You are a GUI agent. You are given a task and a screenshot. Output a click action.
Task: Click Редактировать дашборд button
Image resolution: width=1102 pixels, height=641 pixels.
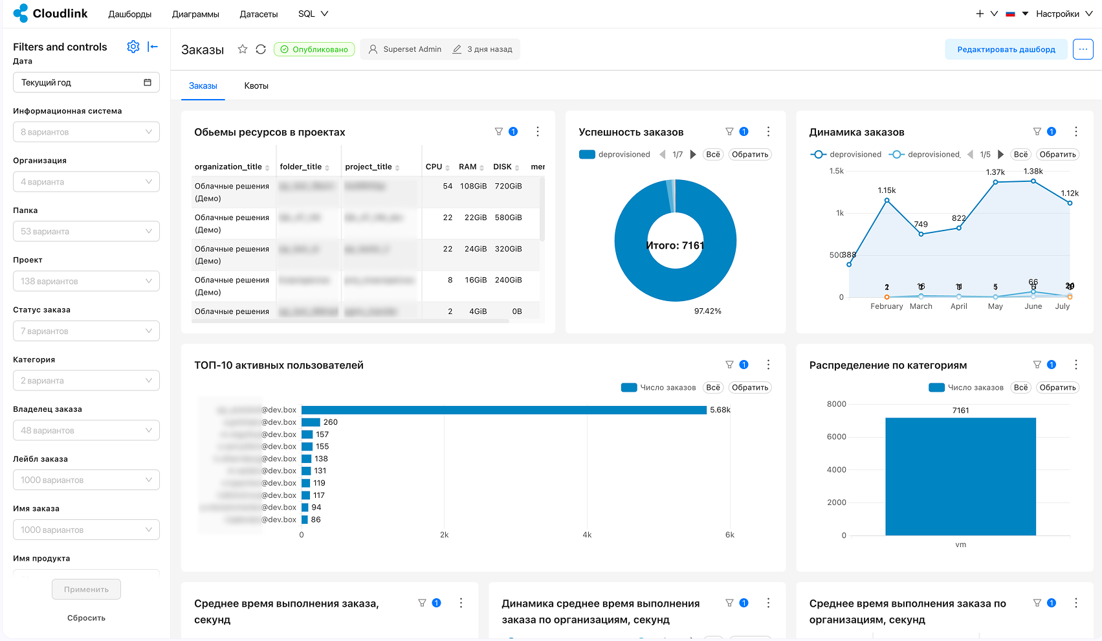point(1006,49)
